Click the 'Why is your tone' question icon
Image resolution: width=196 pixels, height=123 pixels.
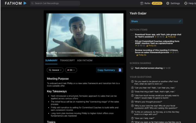tap(132, 106)
